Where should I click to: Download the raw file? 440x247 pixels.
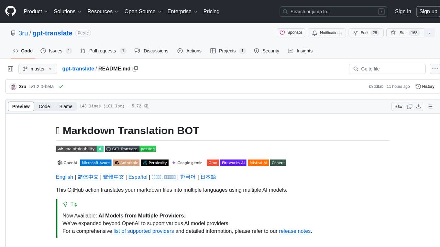[x=419, y=106]
